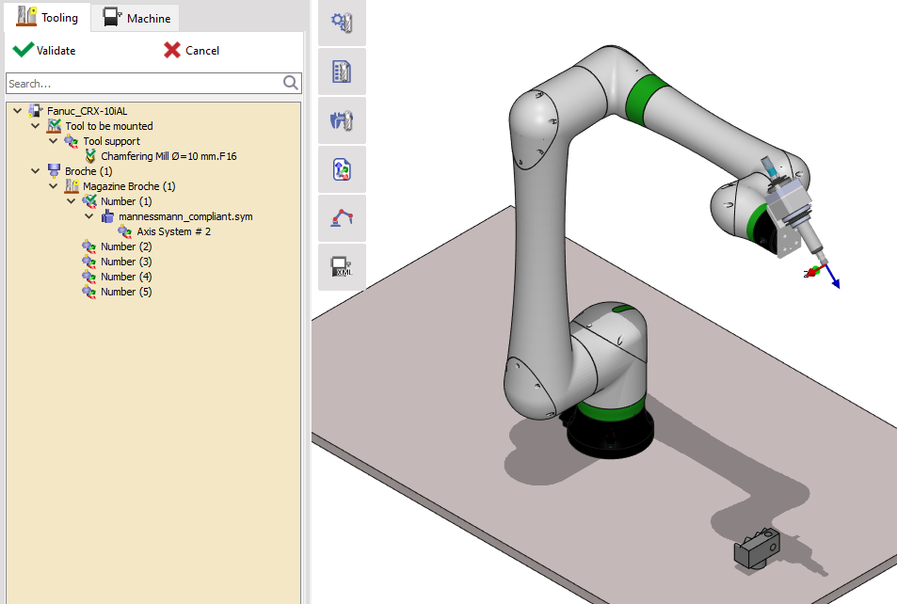
Task: Click the XML export icon
Action: 341,267
